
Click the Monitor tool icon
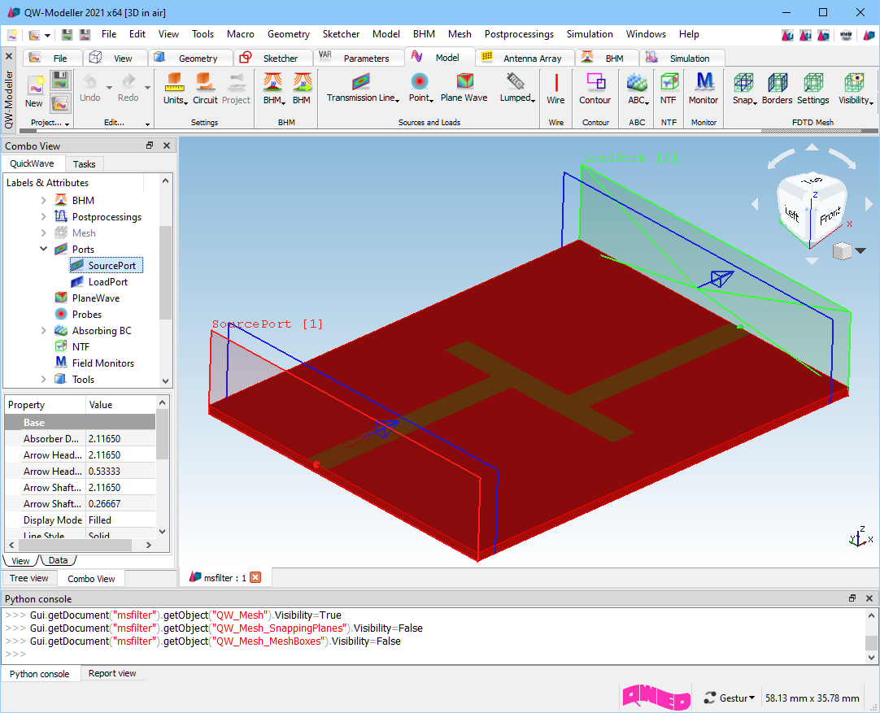704,82
